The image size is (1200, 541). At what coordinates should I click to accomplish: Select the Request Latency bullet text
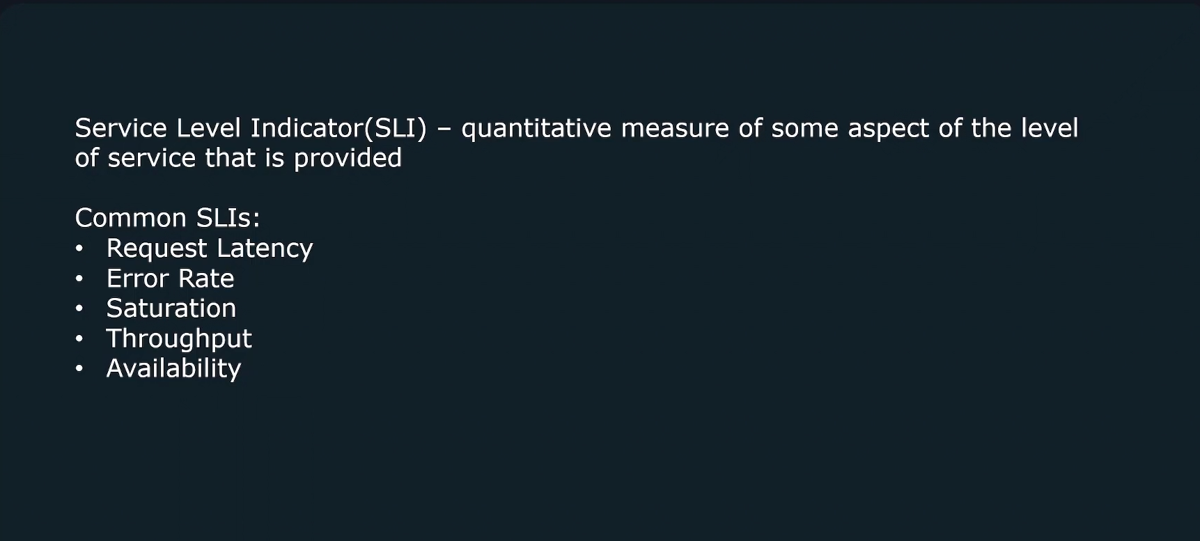(x=210, y=249)
